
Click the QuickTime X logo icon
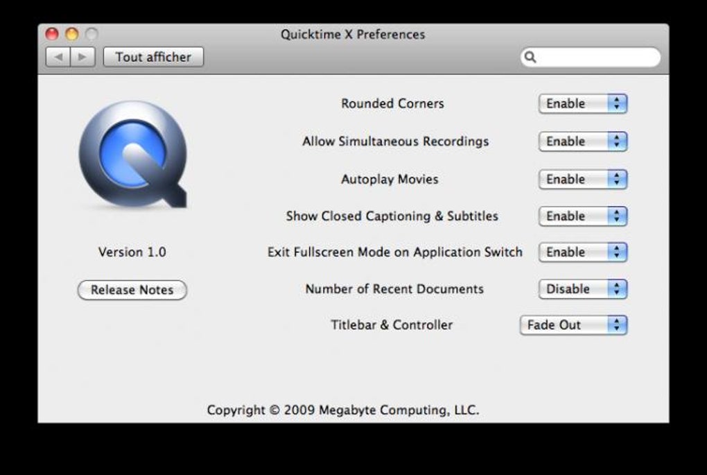(x=132, y=154)
